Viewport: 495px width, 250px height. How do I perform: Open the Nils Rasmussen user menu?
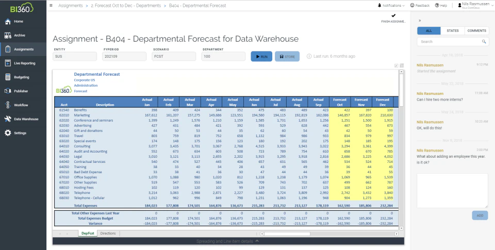pyautogui.click(x=475, y=5)
